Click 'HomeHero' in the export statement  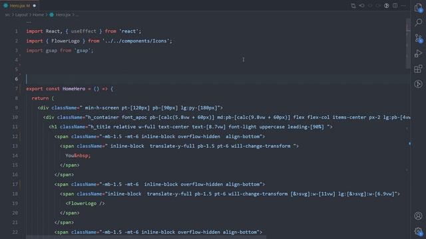coord(74,88)
